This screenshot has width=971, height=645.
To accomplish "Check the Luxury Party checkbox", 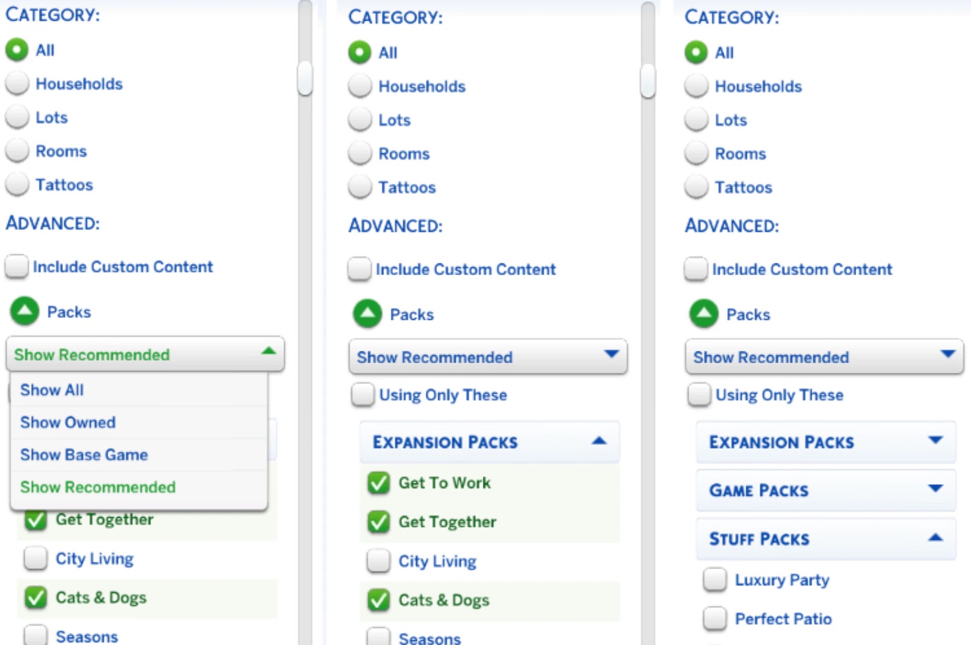I will (715, 580).
